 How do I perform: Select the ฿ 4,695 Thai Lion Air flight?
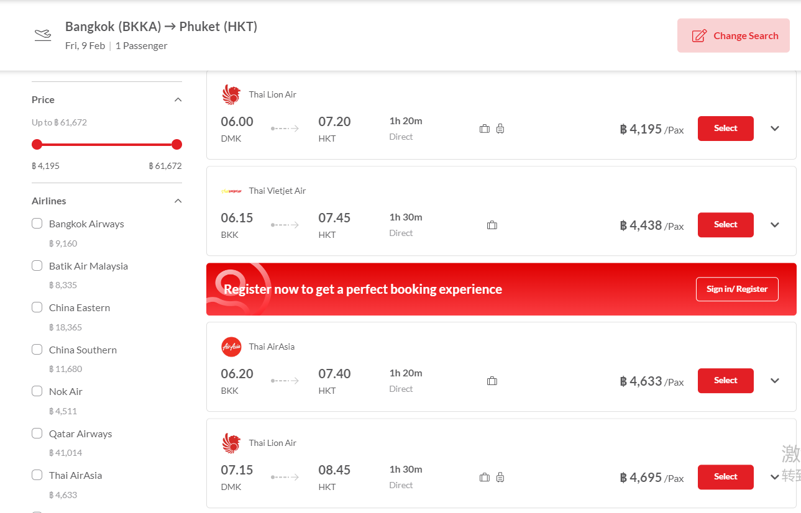(x=726, y=477)
